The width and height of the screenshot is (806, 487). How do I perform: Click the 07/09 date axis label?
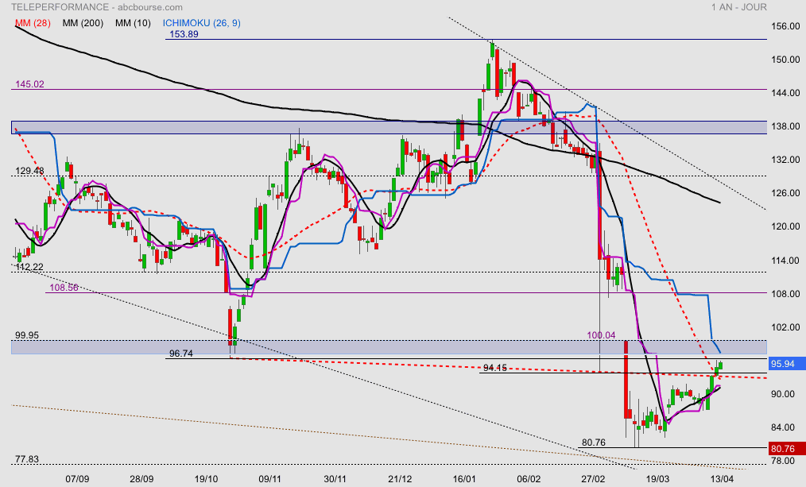pyautogui.click(x=77, y=479)
